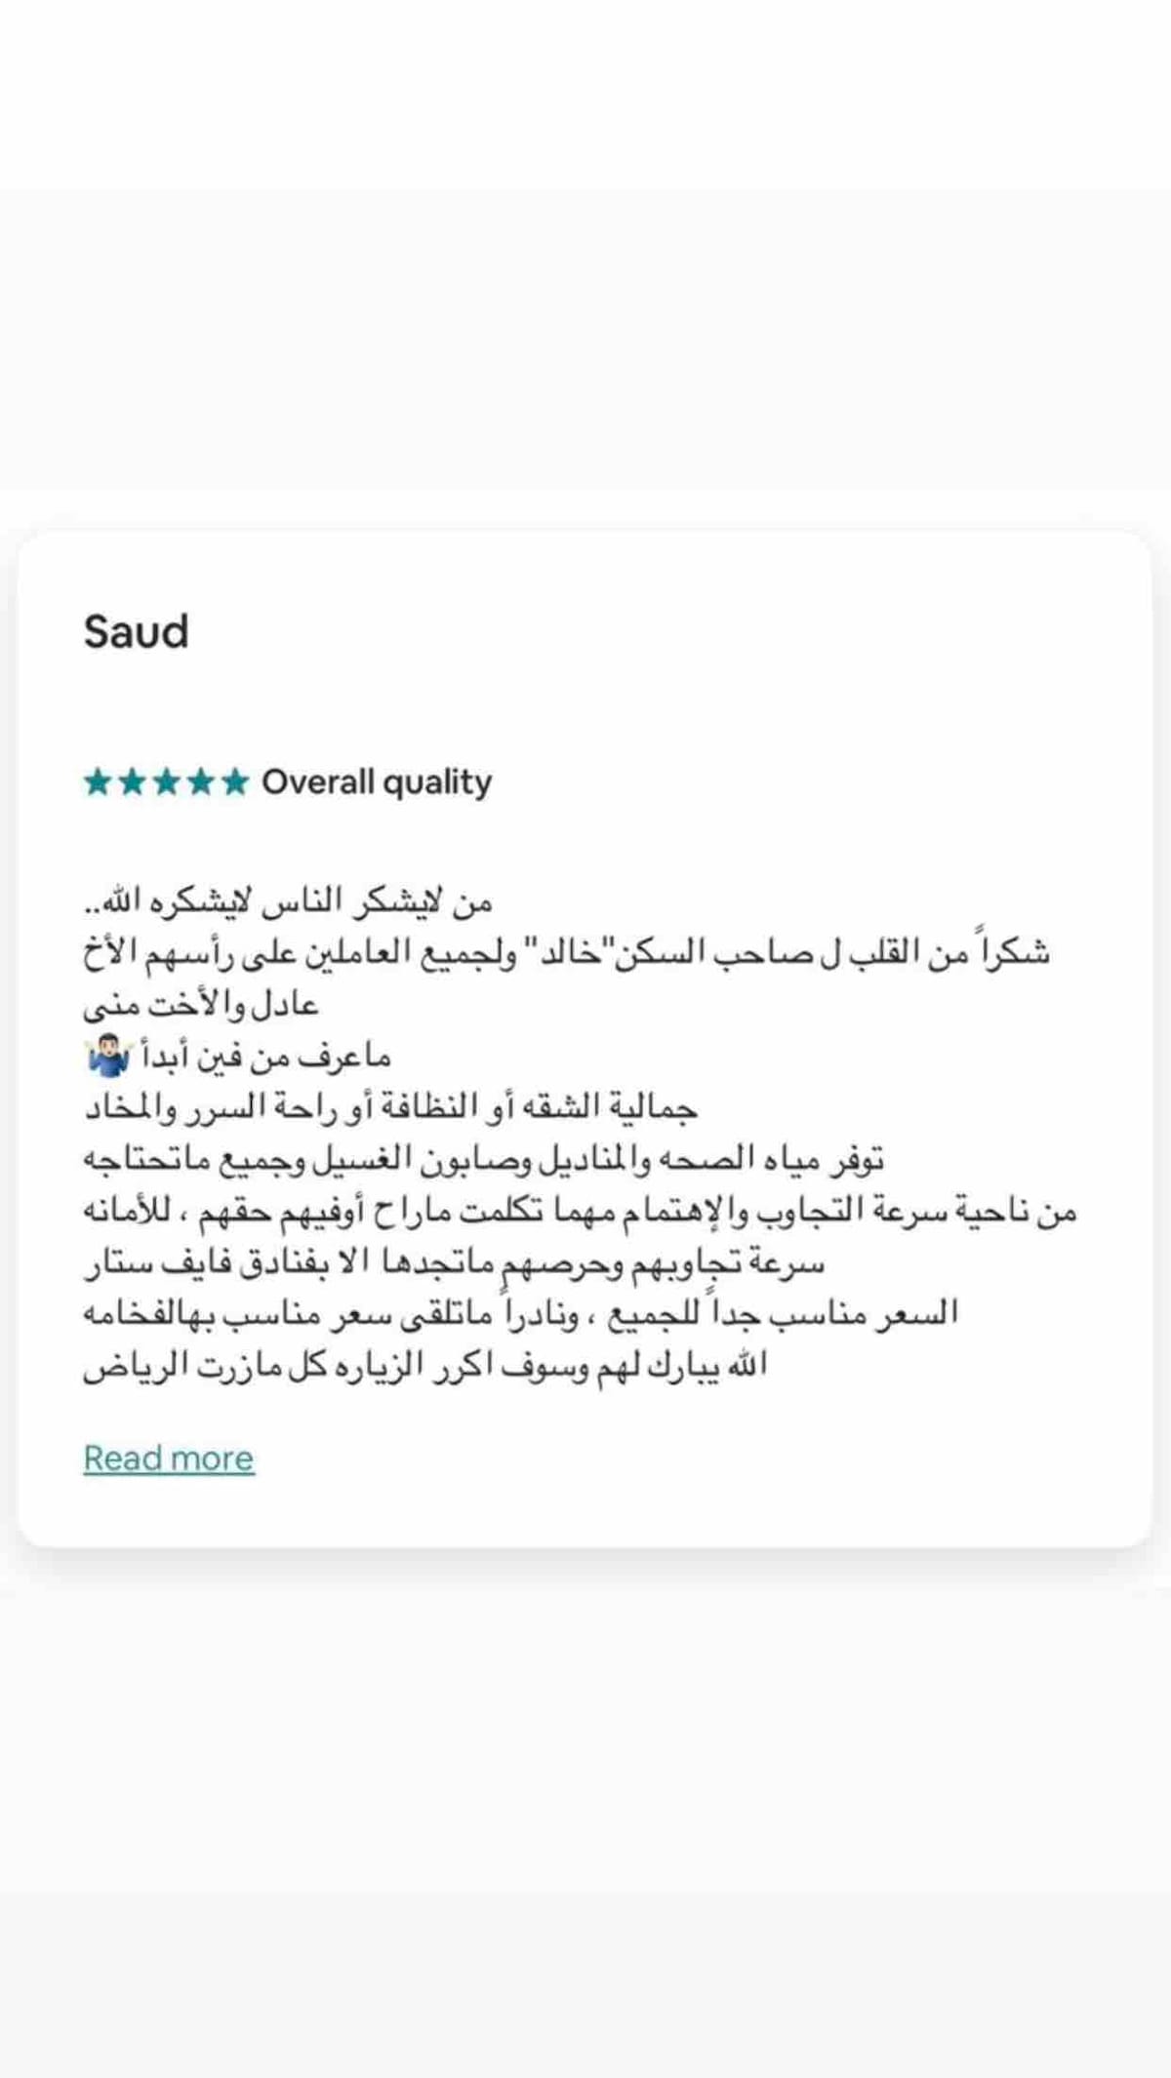
Task: Tap the final line mentioning الرياض
Action: (x=424, y=1365)
